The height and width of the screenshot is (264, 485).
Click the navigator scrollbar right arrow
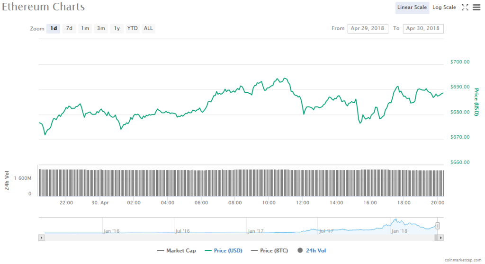tap(441, 238)
